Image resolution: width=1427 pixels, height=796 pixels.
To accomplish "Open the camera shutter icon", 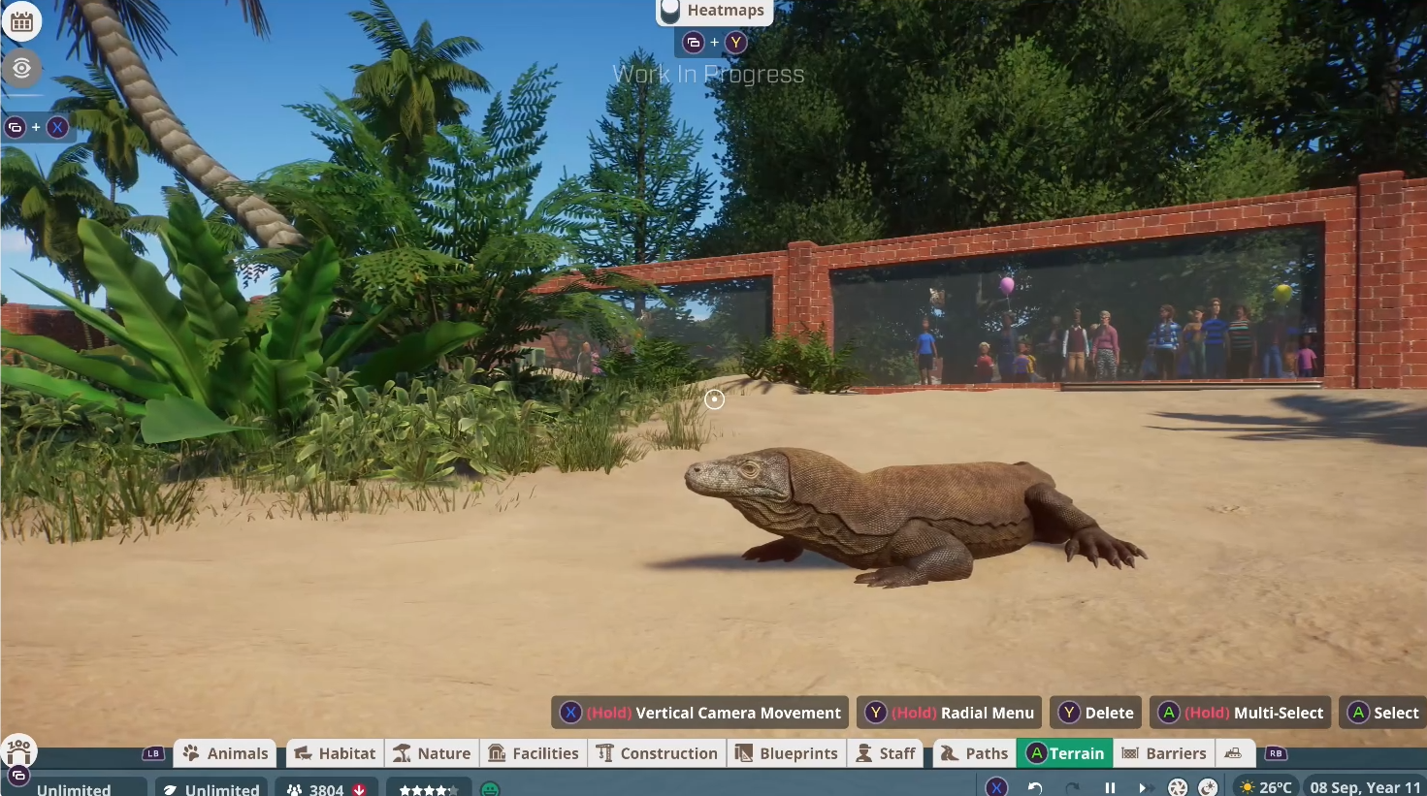I will click(x=1178, y=788).
